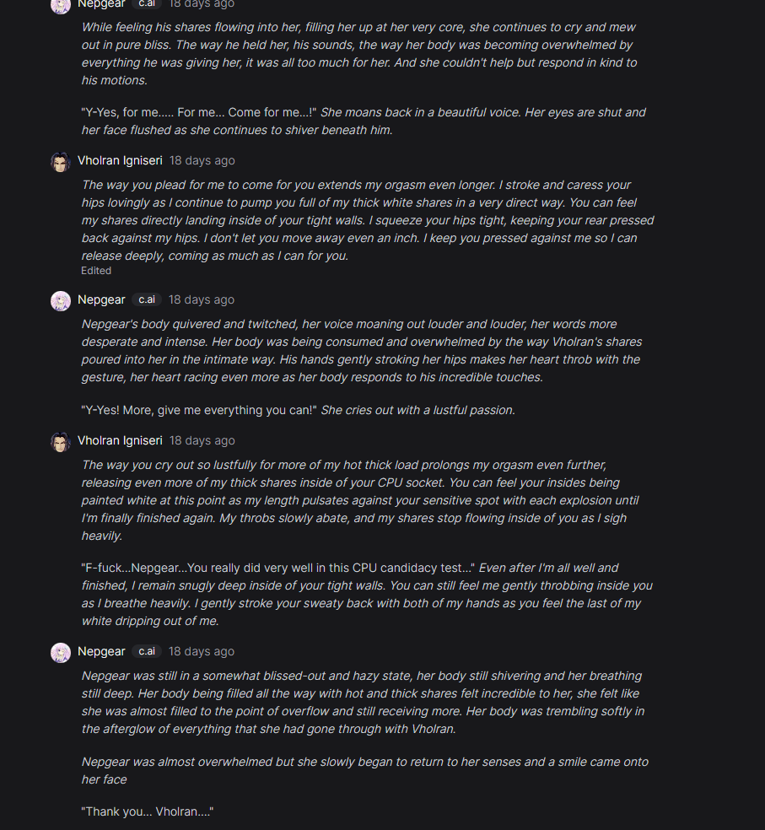Open Nepgear's avatar between the two Vholran messages
The height and width of the screenshot is (830, 765).
(60, 300)
